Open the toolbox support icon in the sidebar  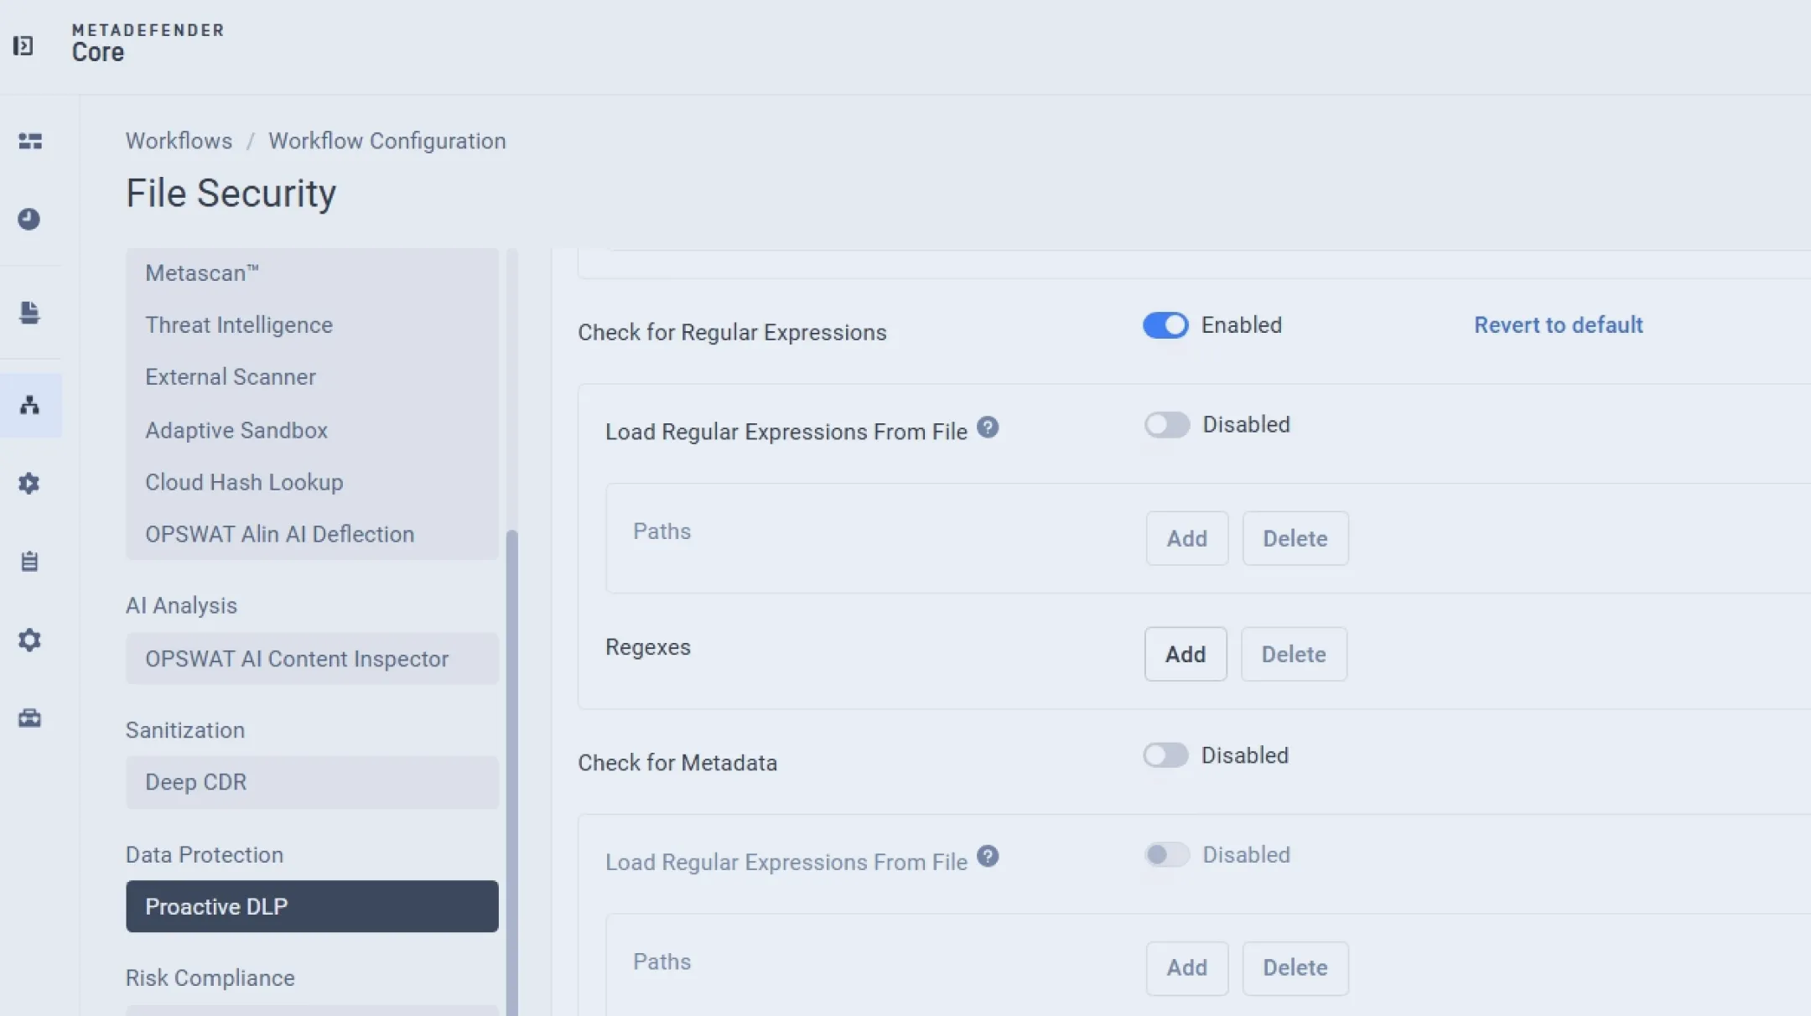[29, 718]
